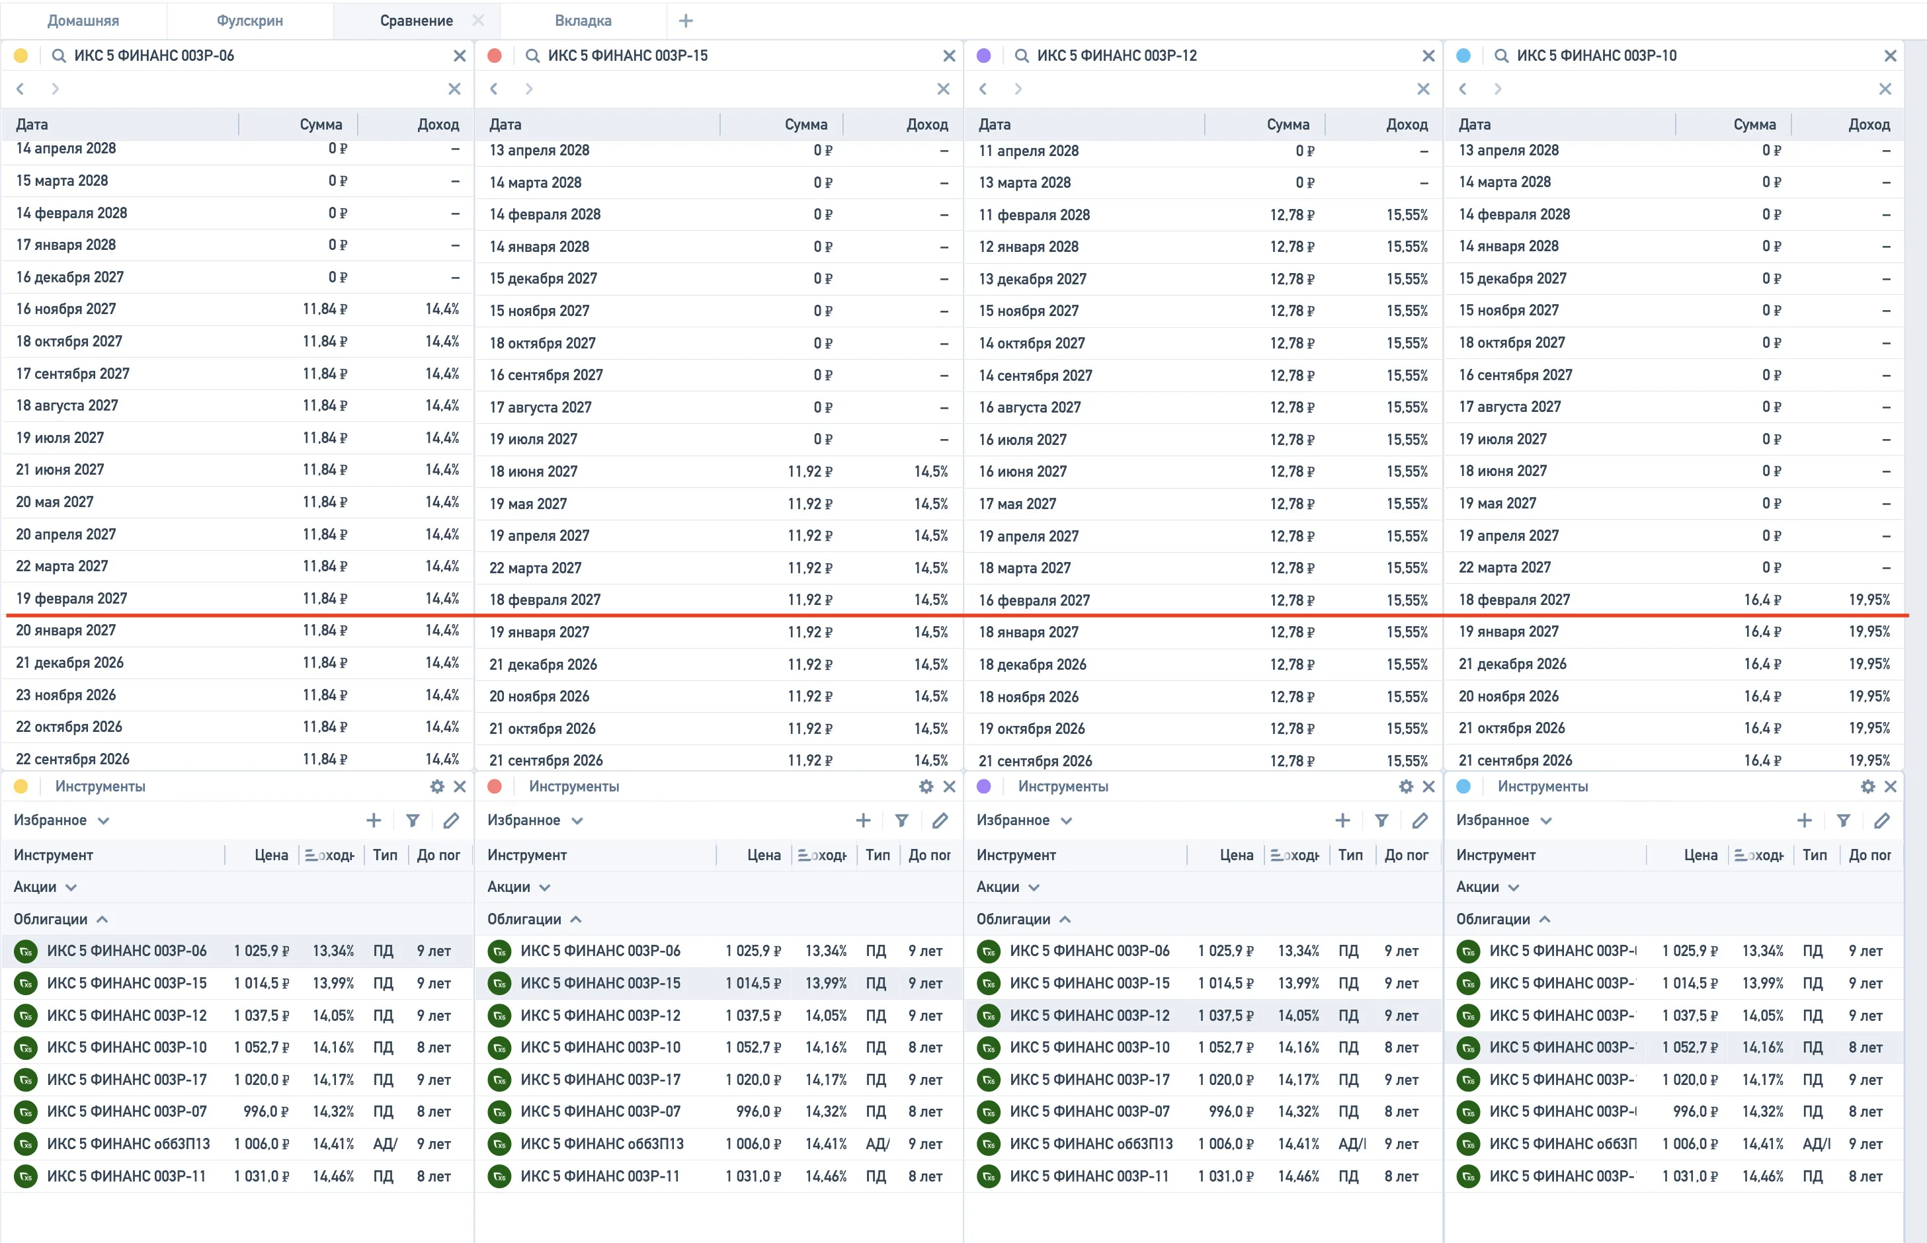The image size is (1927, 1243).
Task: Click the 11 февраля 2028 payment row
Action: pos(1203,215)
